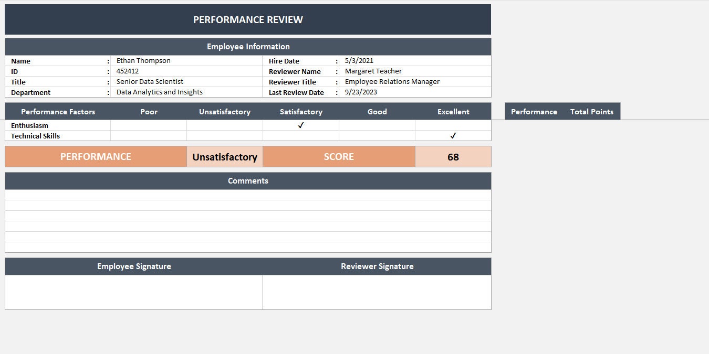Image resolution: width=709 pixels, height=354 pixels.
Task: Mark Technical Skills as Poor
Action: coord(148,135)
